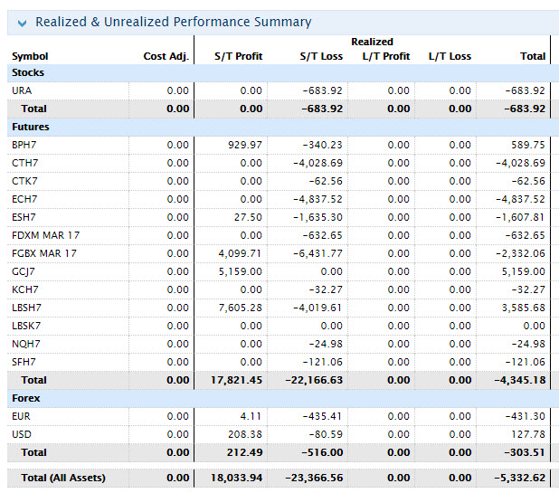Select the LBSH7 futures row symbol

click(x=26, y=308)
